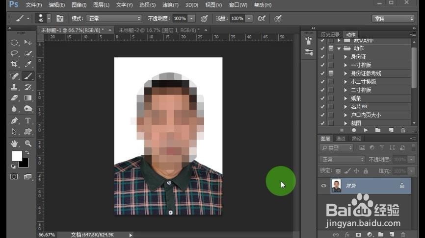Select the Pen tool

[x=14, y=120]
